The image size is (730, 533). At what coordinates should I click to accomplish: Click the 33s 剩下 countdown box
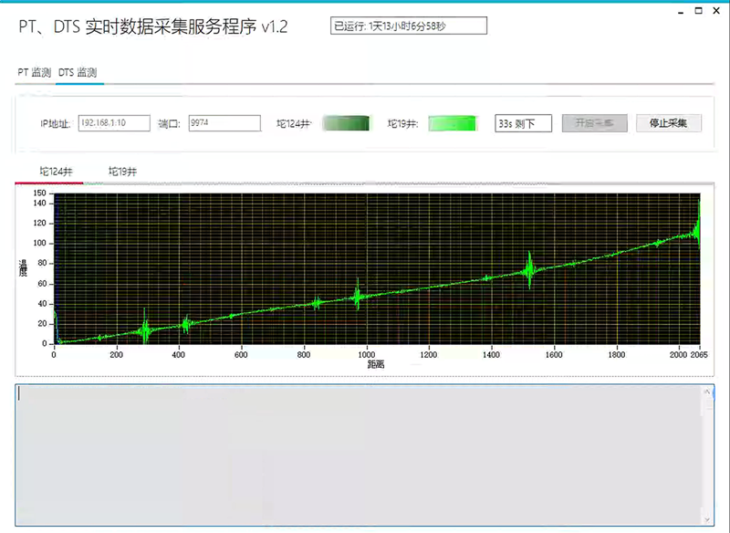(523, 123)
